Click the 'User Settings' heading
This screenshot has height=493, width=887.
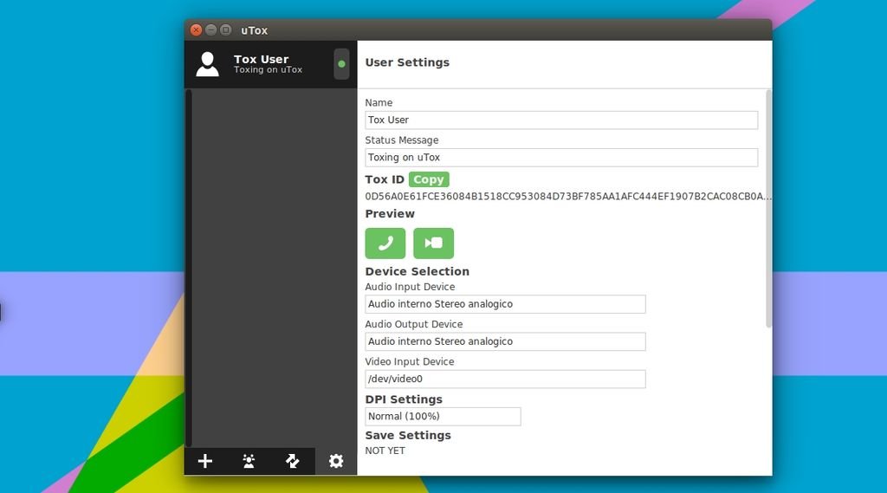pyautogui.click(x=407, y=62)
